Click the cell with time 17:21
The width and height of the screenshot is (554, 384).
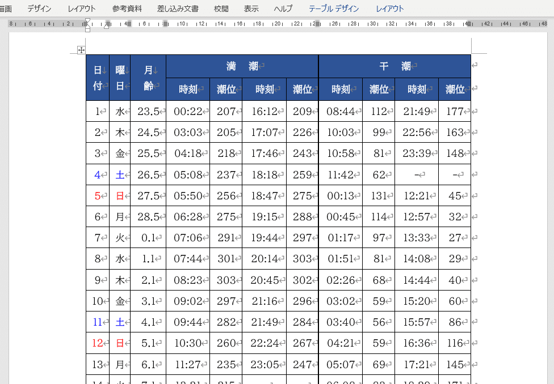(417, 364)
